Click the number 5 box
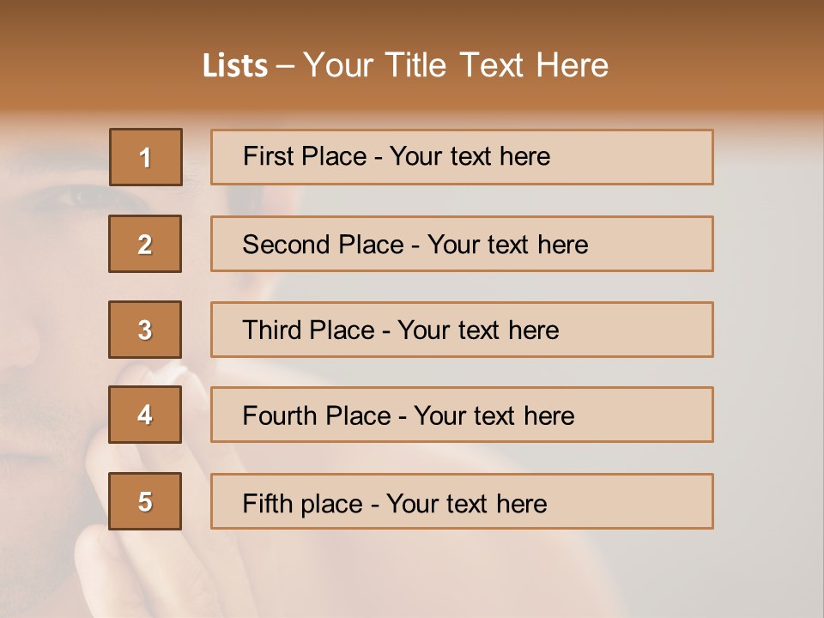The height and width of the screenshot is (618, 824). (145, 501)
